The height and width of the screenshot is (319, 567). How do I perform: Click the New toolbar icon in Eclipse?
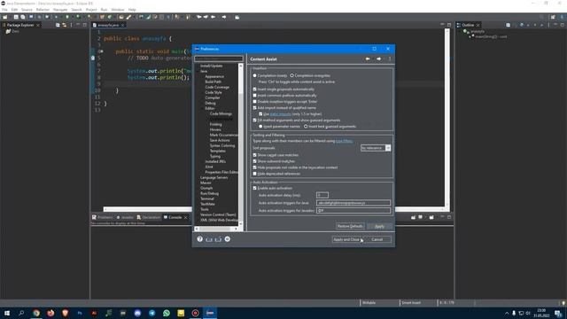pos(5,17)
